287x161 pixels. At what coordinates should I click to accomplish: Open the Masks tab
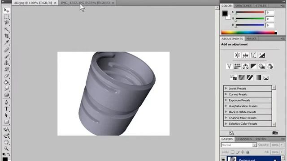click(x=251, y=39)
